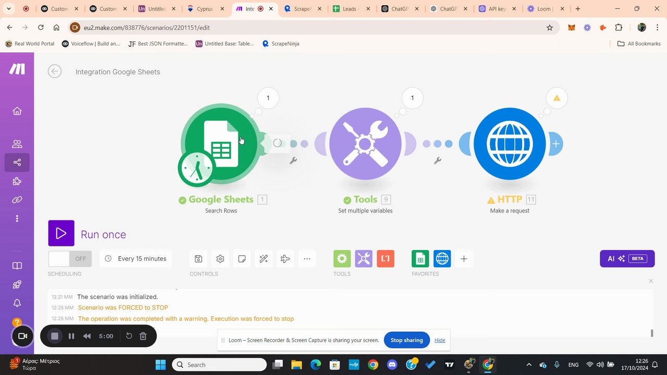Open a new browser tab
667x375 pixels.
click(578, 9)
